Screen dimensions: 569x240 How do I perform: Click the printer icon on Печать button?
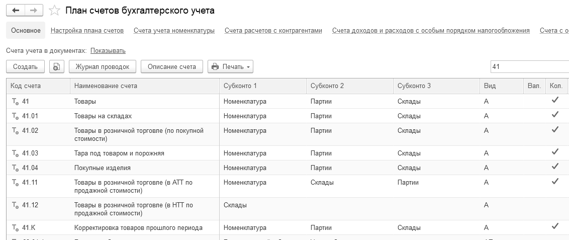tap(216, 66)
